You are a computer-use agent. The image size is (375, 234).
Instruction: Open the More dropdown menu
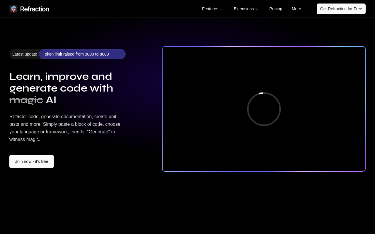(296, 9)
